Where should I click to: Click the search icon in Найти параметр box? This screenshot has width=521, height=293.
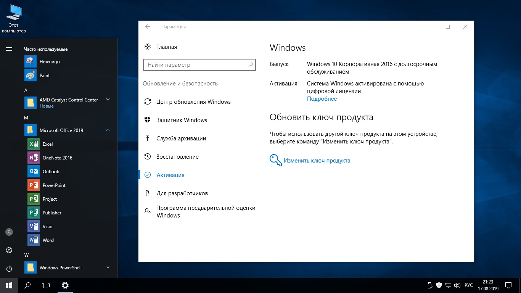click(x=251, y=65)
